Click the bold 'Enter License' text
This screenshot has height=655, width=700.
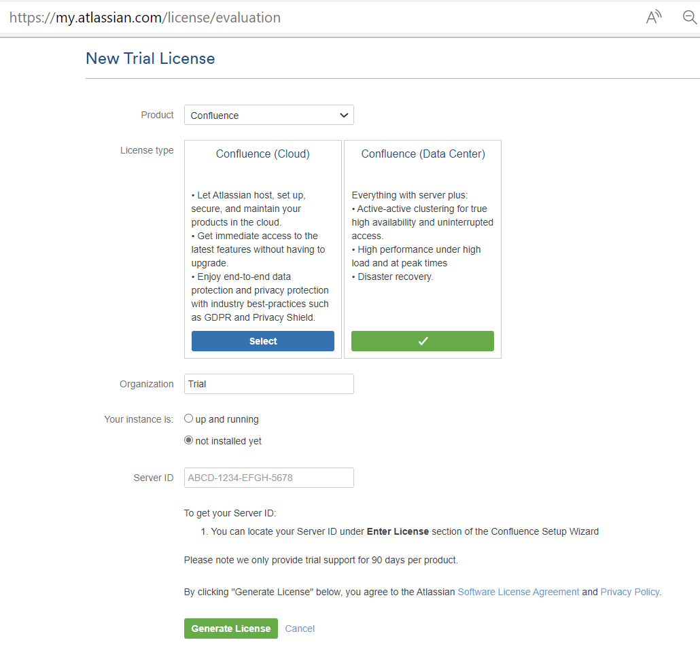pyautogui.click(x=398, y=531)
